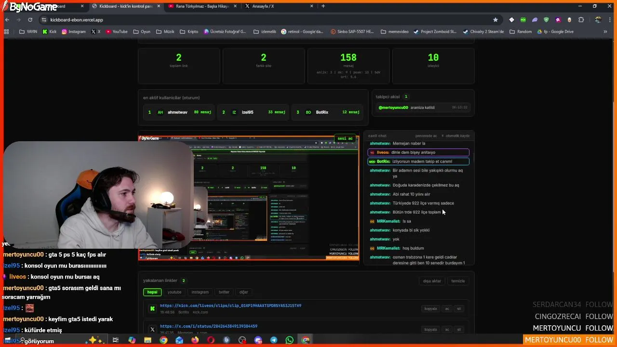Open the retinol Google bookmark

pyautogui.click(x=302, y=32)
